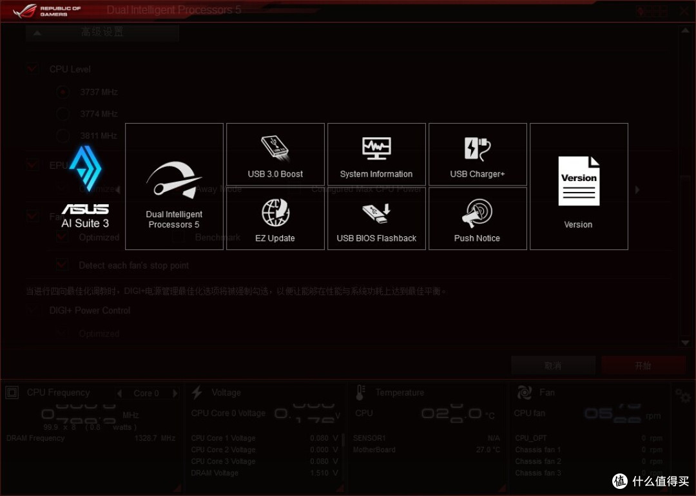Open the Push Notice tile
This screenshot has width=696, height=496.
pyautogui.click(x=478, y=218)
